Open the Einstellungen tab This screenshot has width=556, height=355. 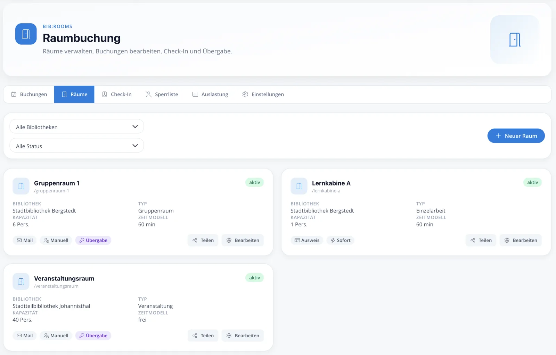[263, 94]
